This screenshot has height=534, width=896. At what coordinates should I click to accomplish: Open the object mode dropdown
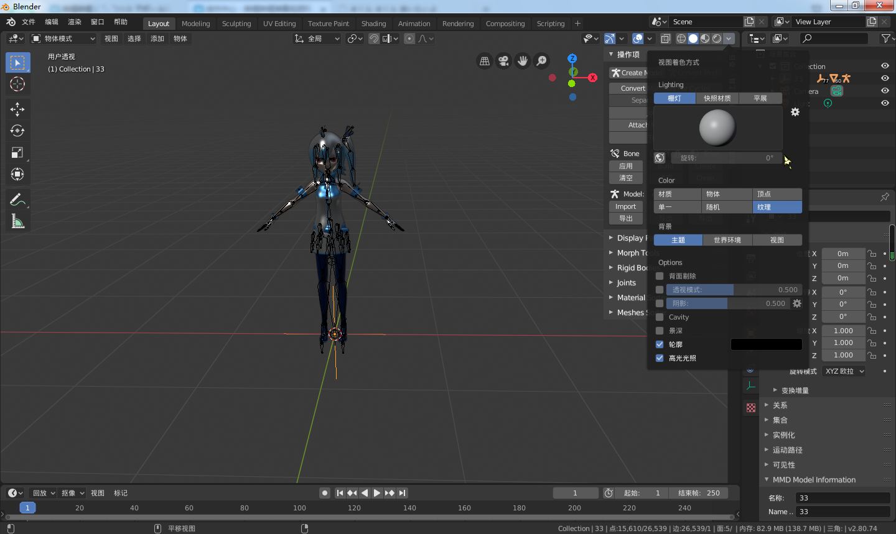point(63,39)
